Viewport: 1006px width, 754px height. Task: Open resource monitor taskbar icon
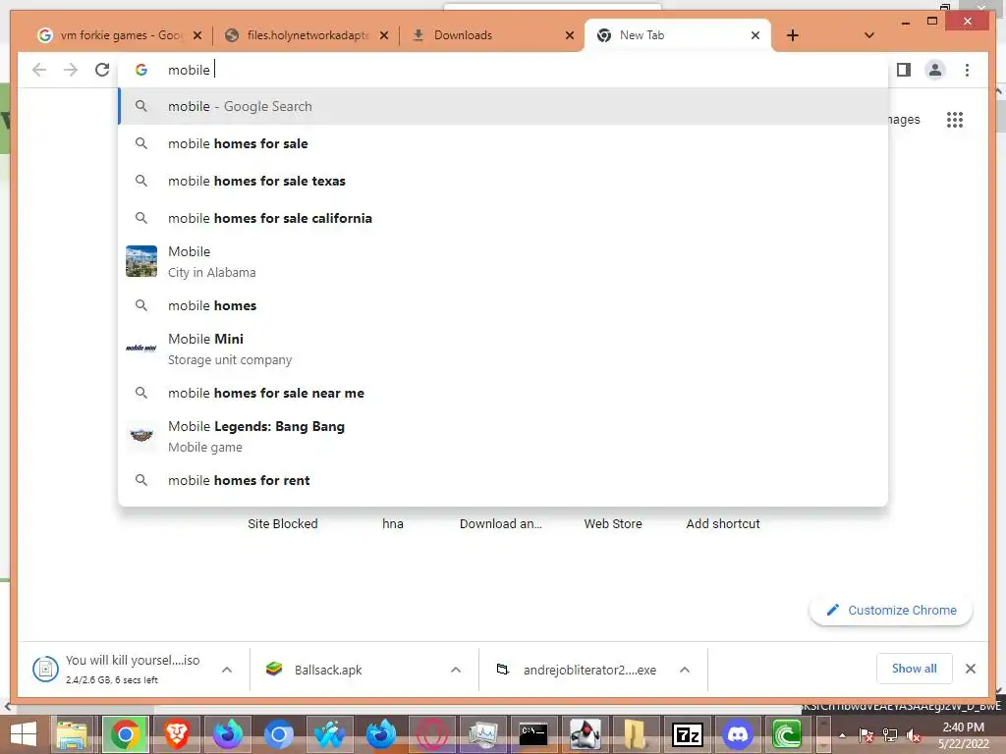(x=482, y=734)
